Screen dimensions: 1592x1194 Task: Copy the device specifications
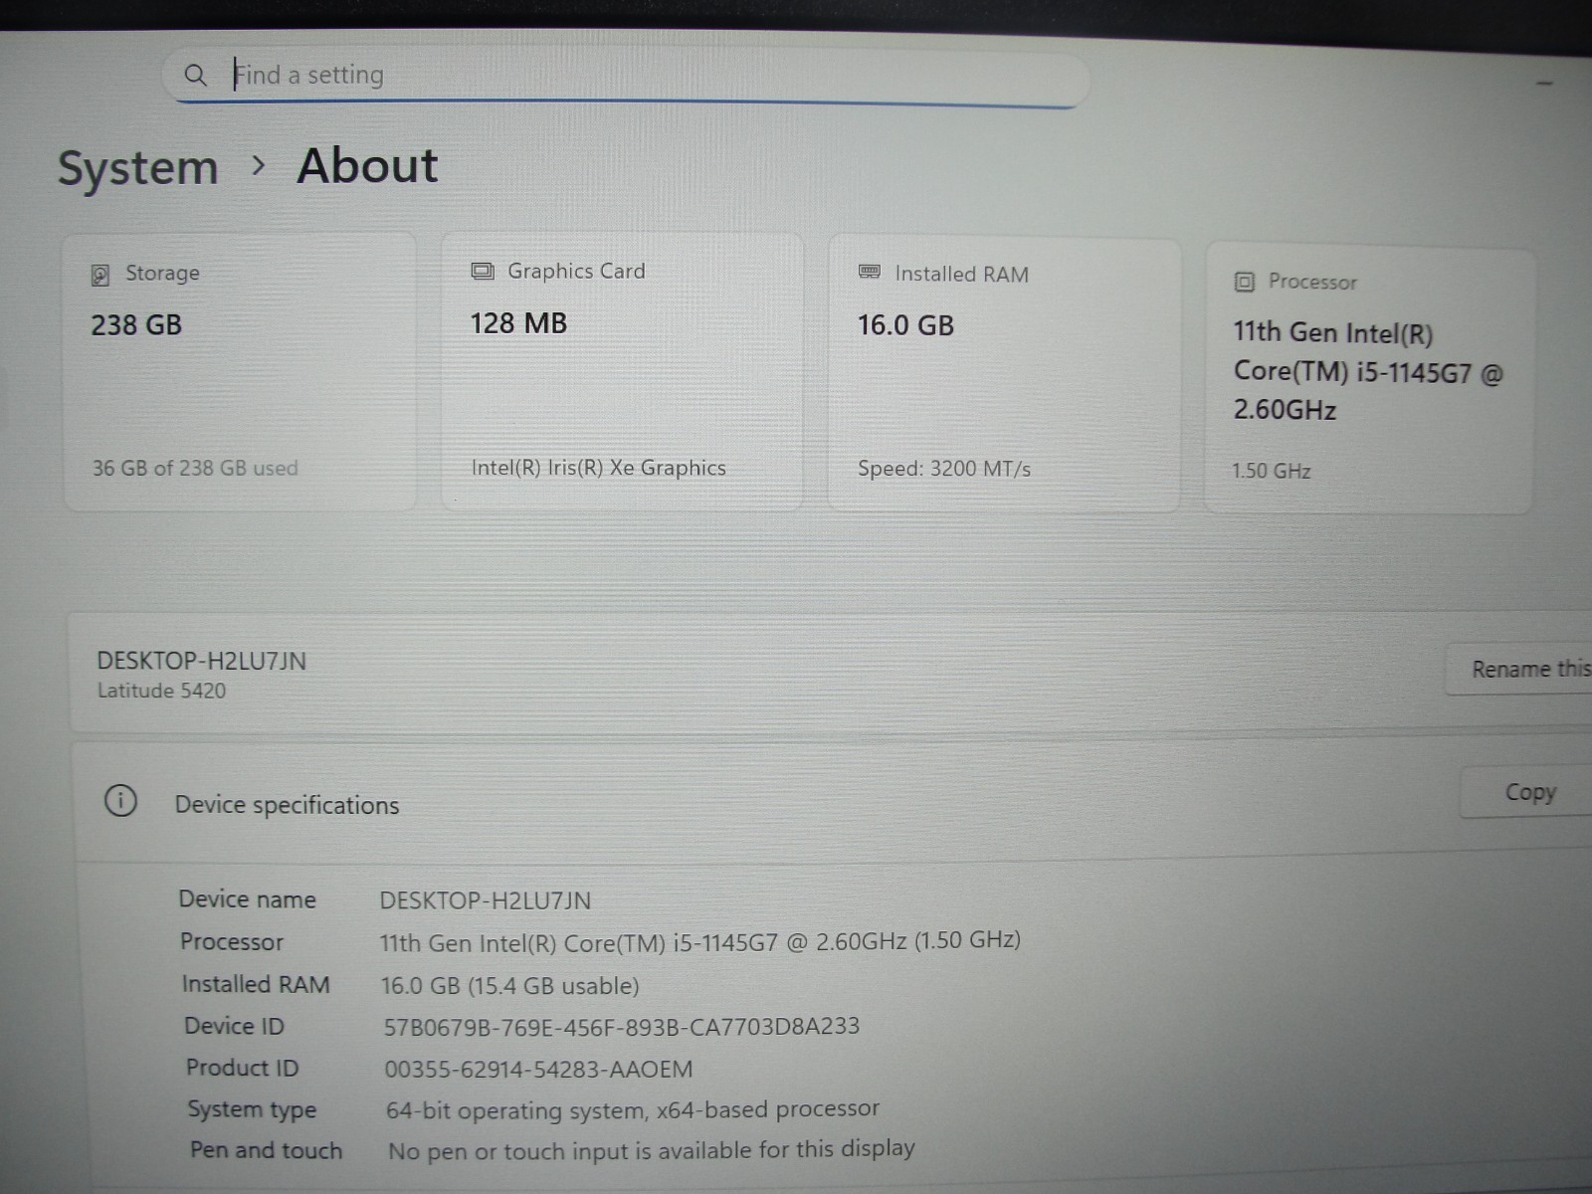click(1527, 793)
